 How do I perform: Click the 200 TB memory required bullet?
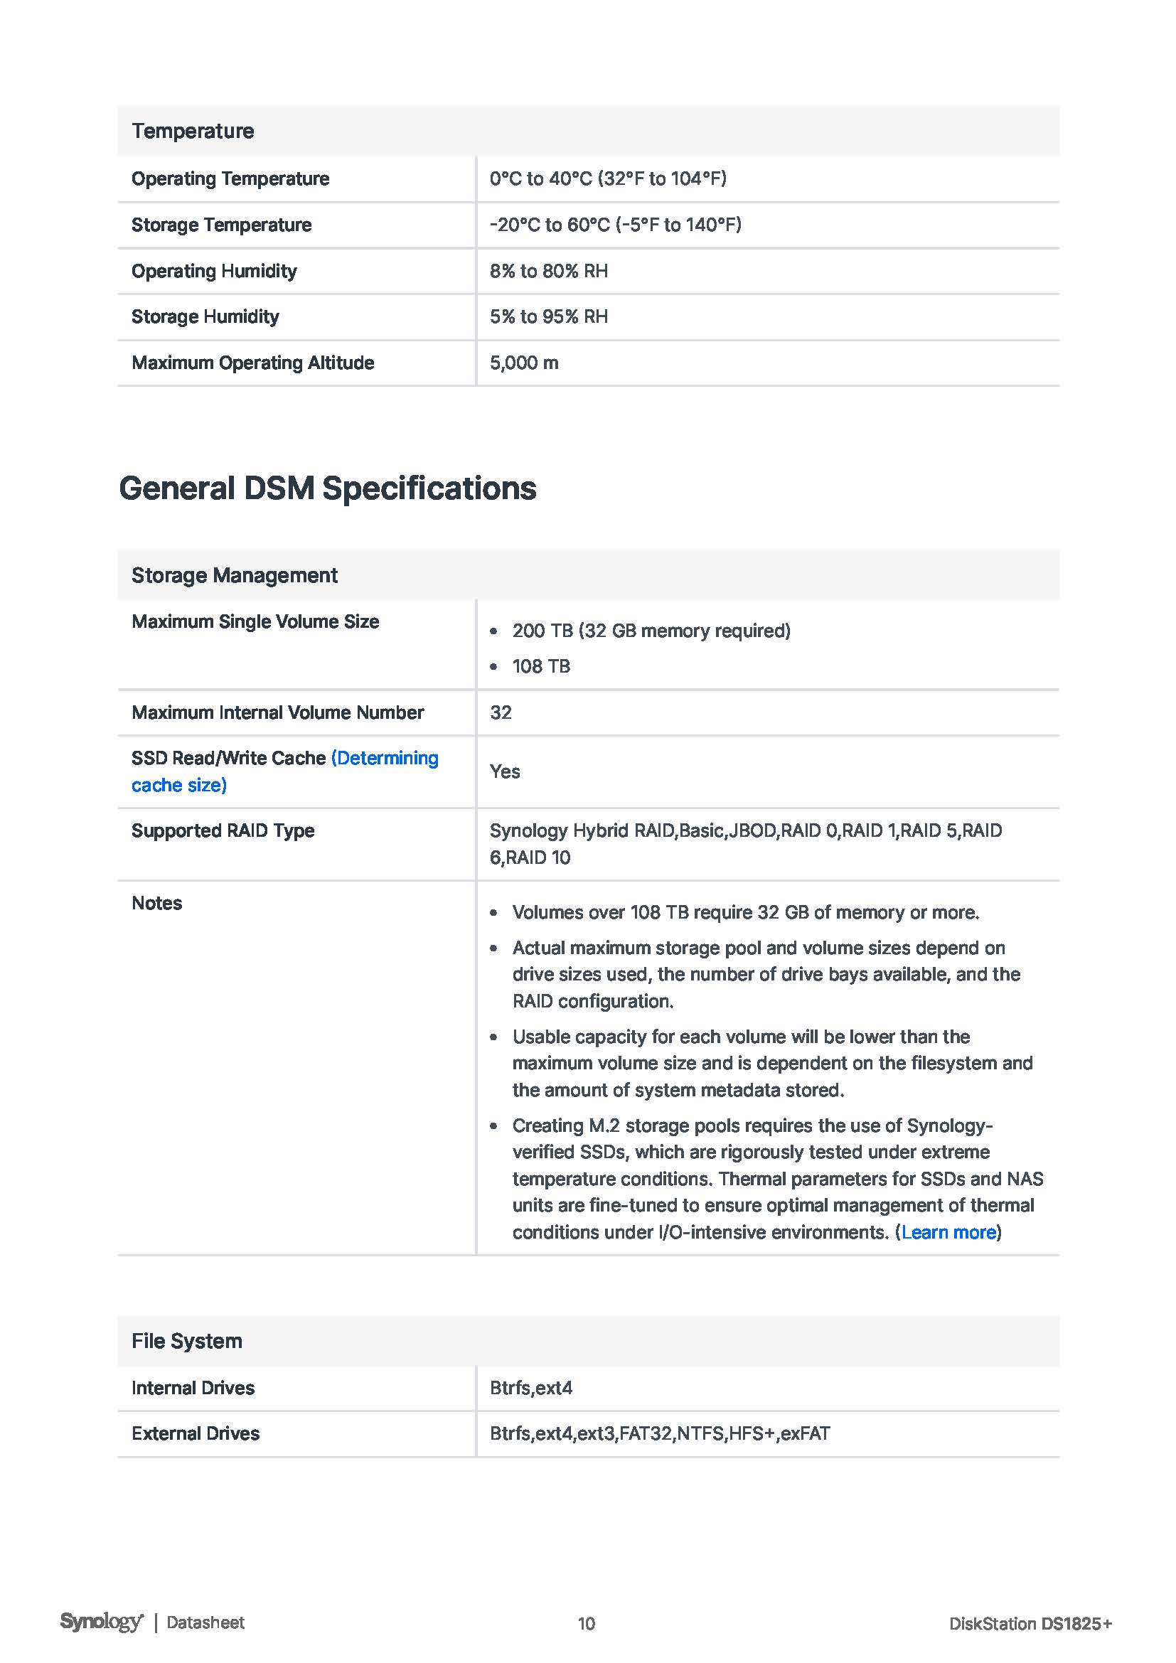point(651,631)
